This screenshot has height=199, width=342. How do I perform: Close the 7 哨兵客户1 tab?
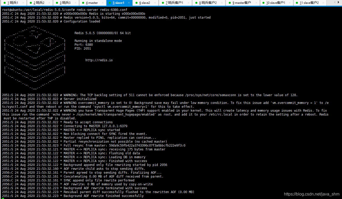[x=189, y=3]
